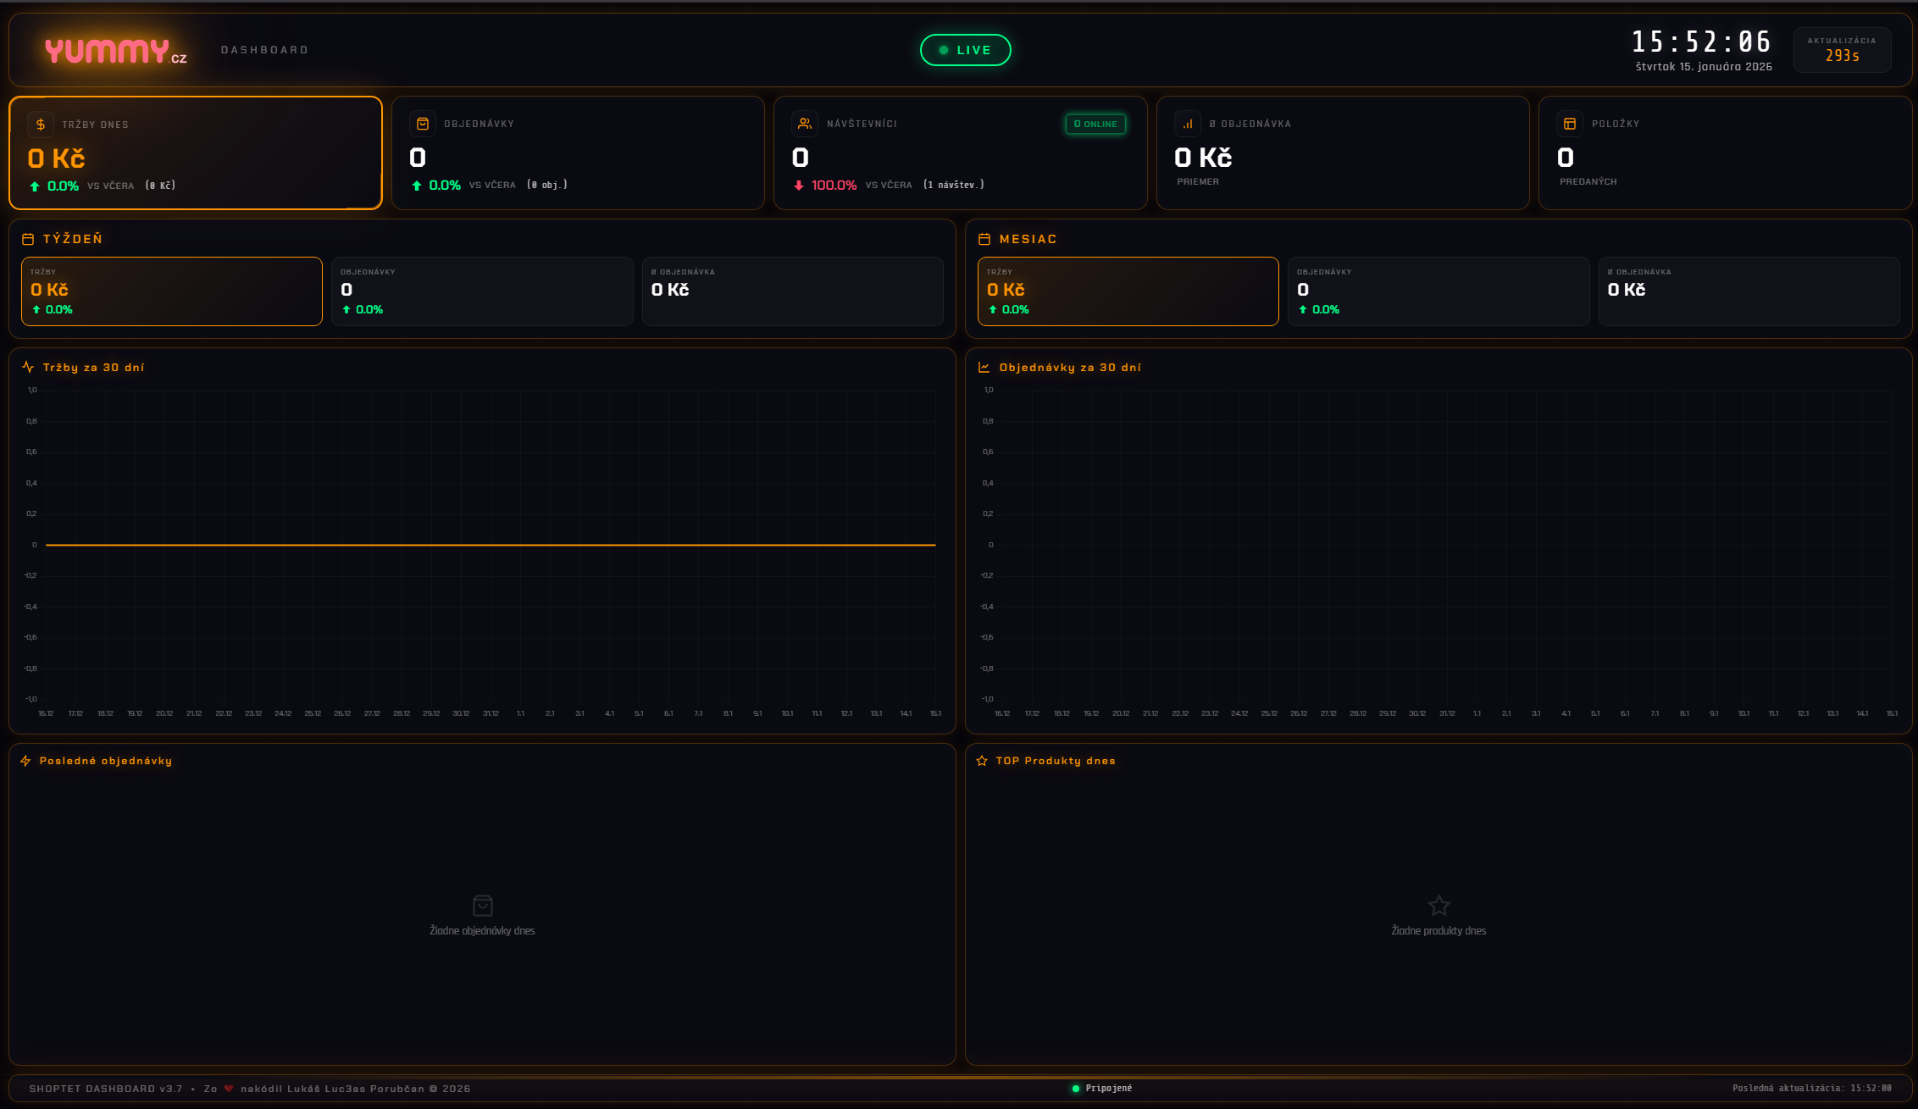Select the Tržby tile in the Týždeň section
Screen dimensions: 1918x1109
172,291
